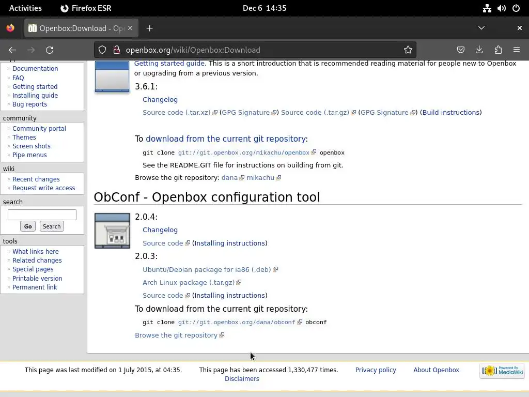Viewport: 529px width, 397px height.
Task: Open the Pipe menus link
Action: pyautogui.click(x=29, y=155)
